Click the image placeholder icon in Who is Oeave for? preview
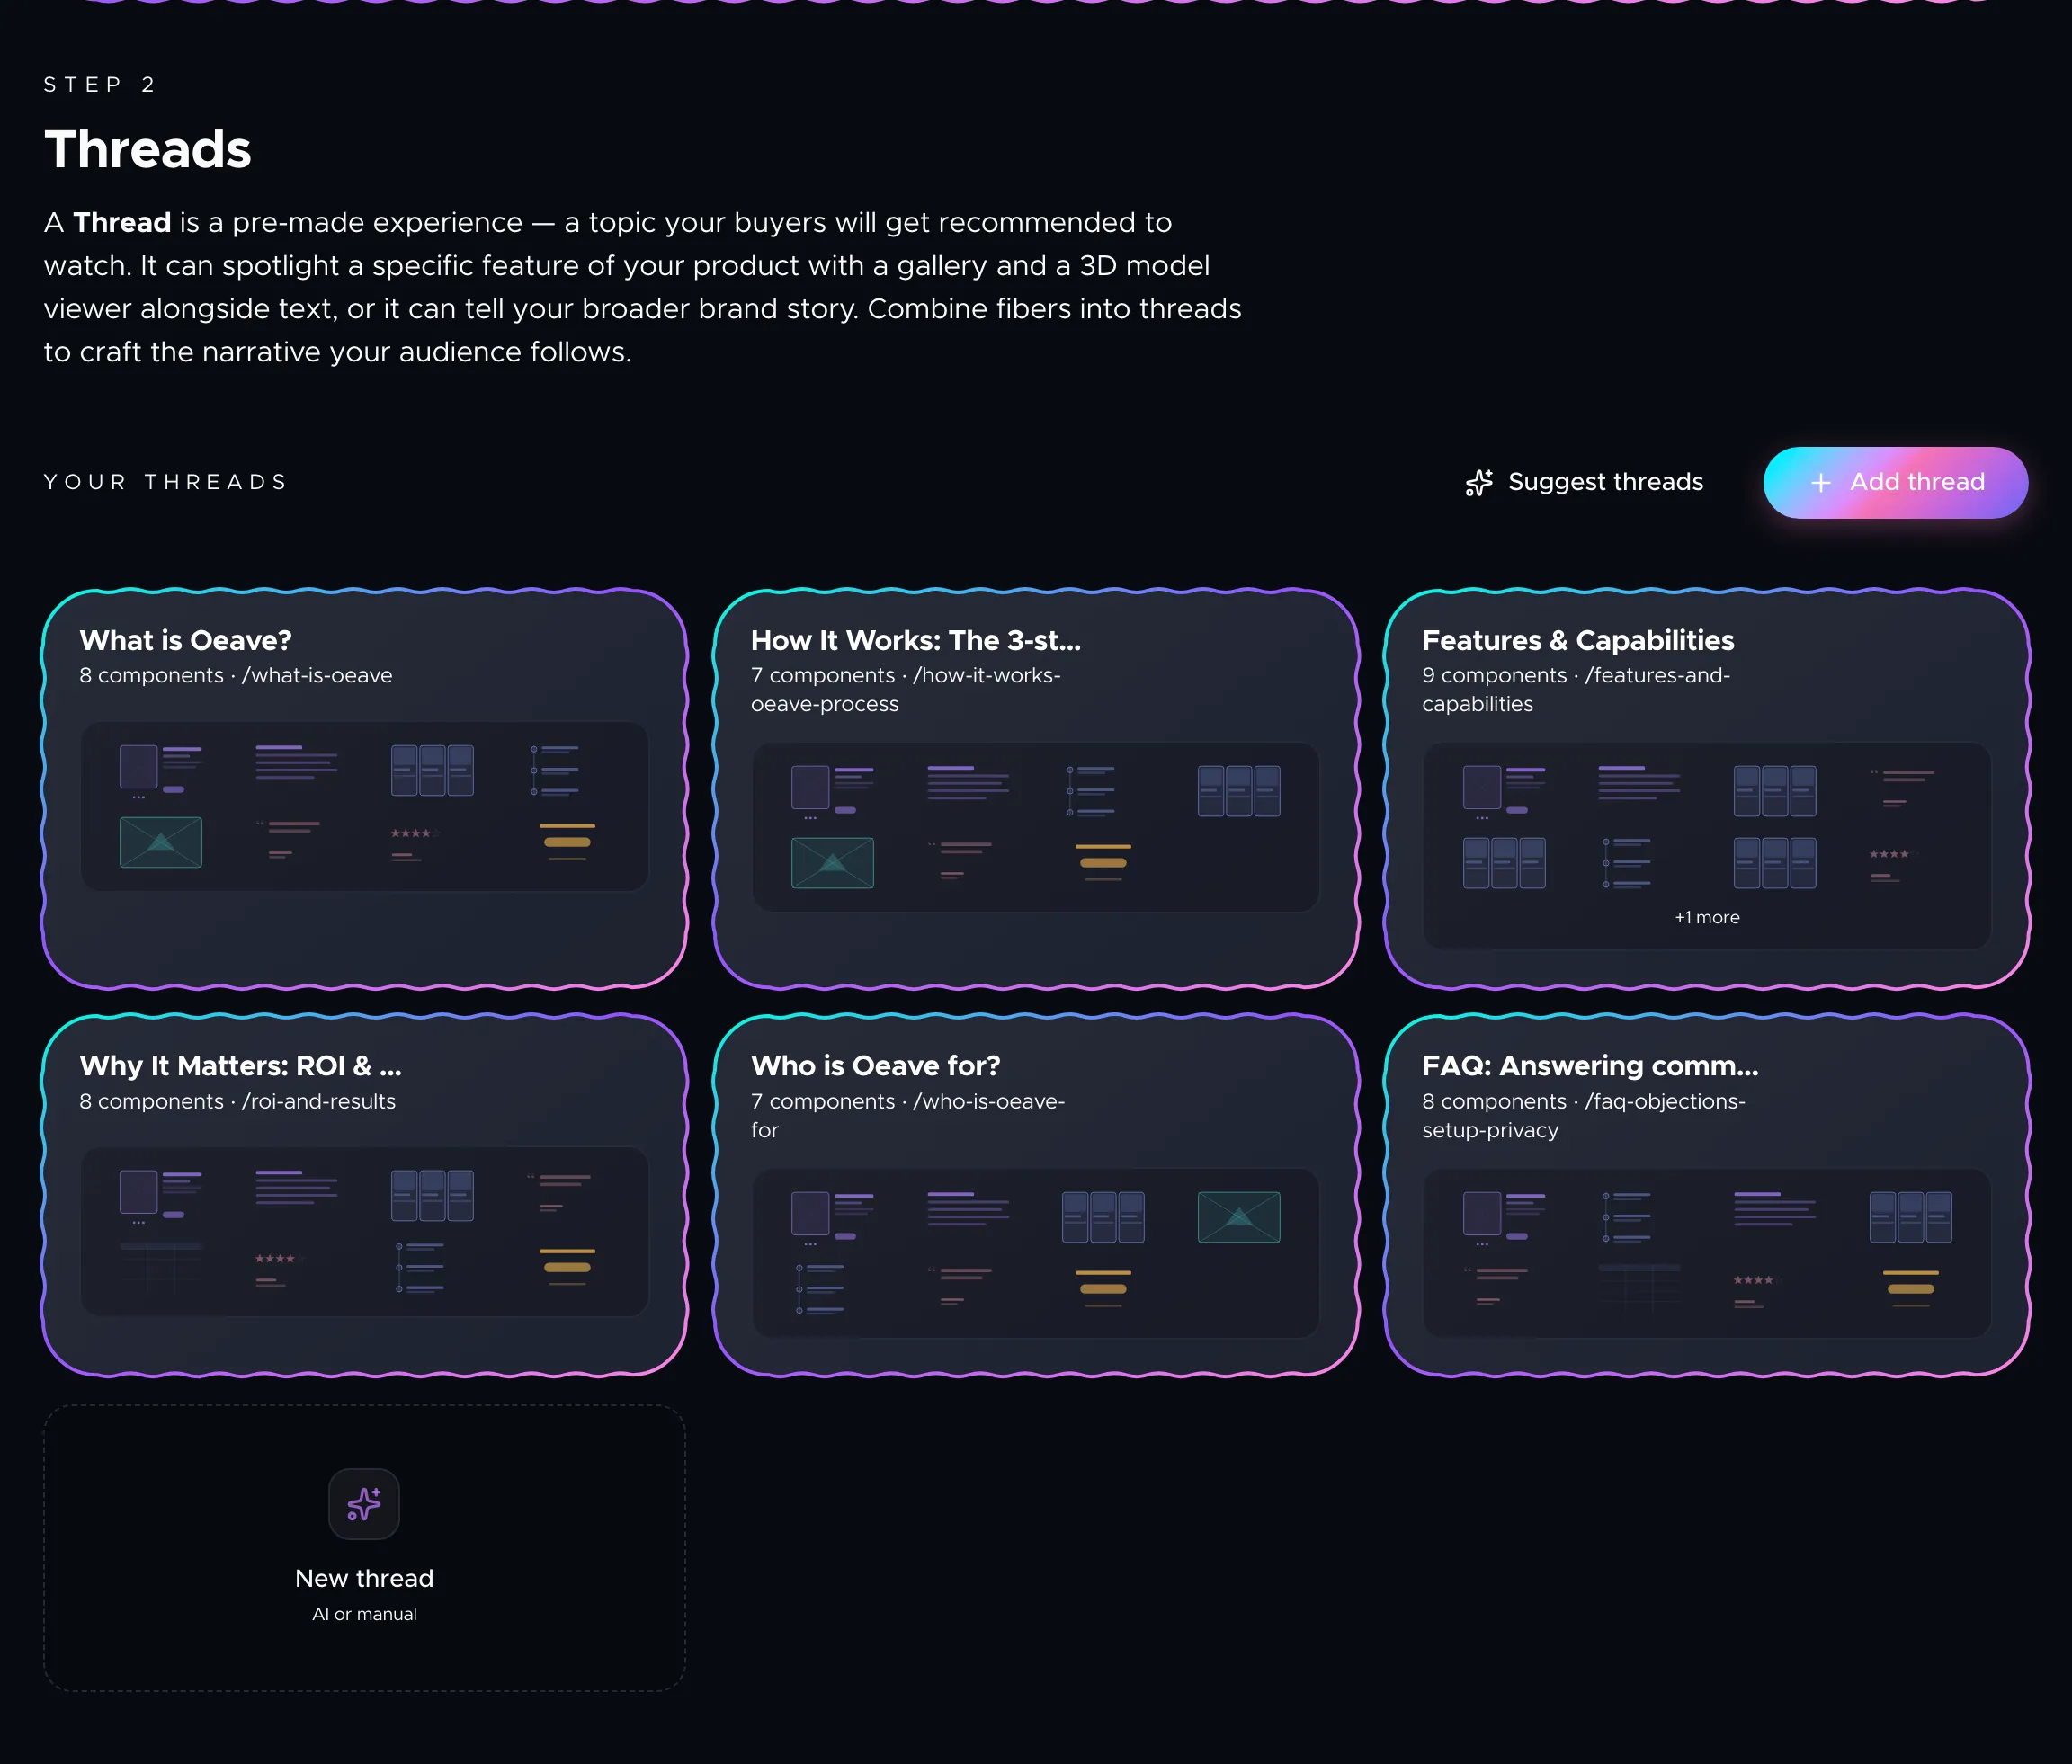 click(x=1239, y=1217)
